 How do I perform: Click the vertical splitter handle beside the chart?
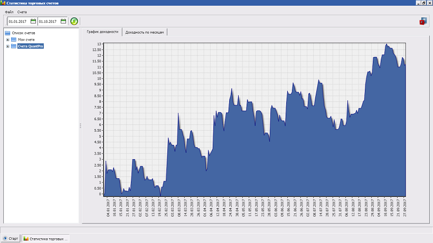click(x=80, y=125)
